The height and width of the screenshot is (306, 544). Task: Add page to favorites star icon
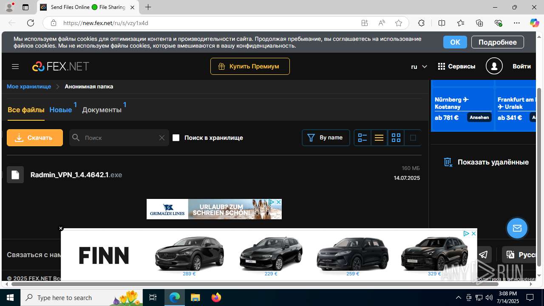coord(398,23)
